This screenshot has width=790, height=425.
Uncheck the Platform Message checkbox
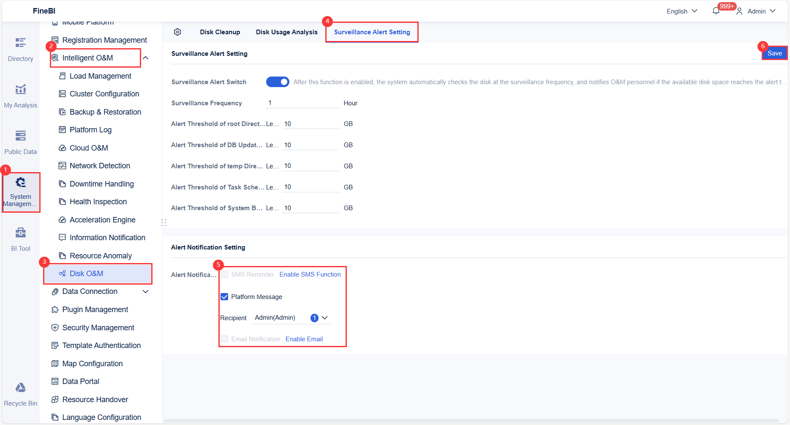224,296
